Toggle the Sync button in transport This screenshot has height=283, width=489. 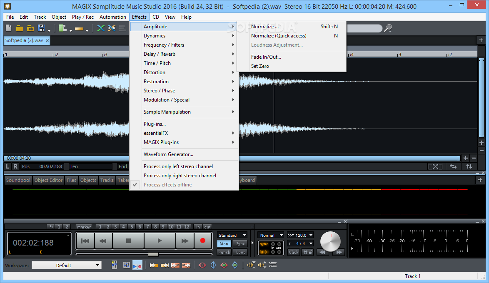(x=240, y=244)
